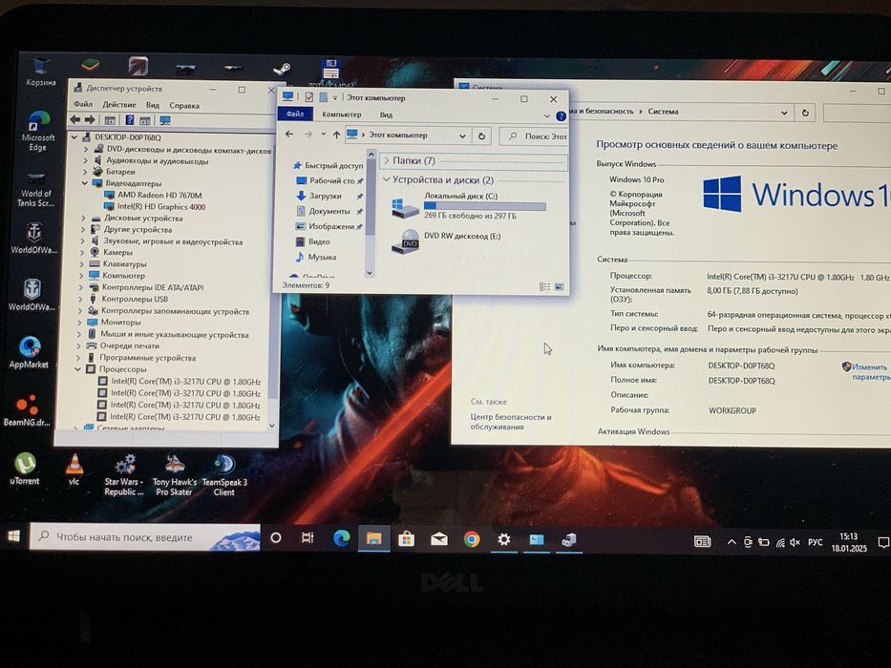Open AppMarket desktop shortcut
891x668 pixels.
29,353
